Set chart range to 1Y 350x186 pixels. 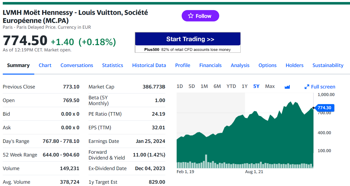tap(244, 86)
